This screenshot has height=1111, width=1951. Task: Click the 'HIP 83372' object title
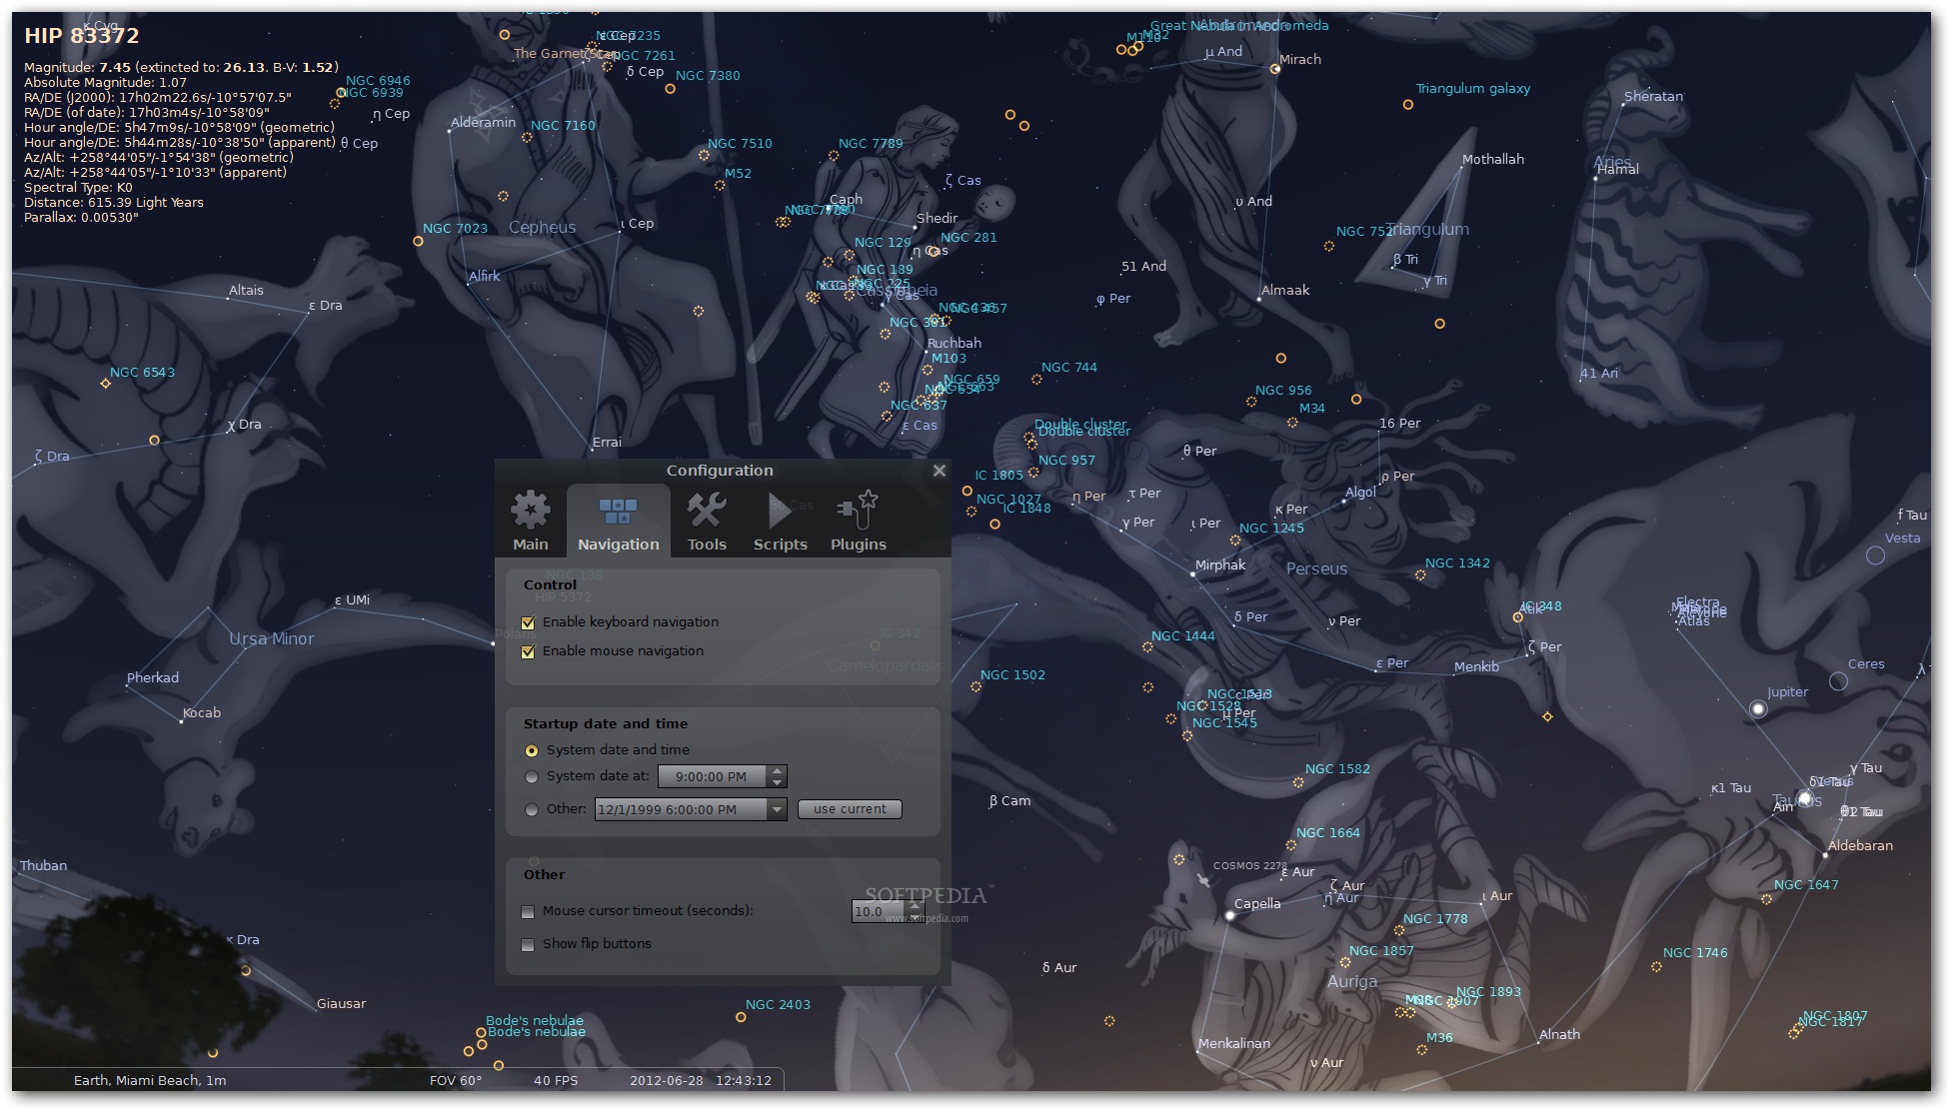click(x=82, y=35)
